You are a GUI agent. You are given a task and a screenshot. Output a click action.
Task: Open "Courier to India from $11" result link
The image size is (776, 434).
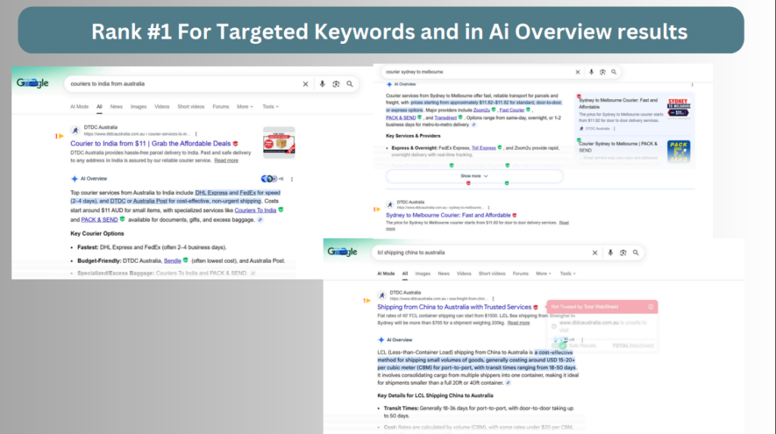[151, 142]
